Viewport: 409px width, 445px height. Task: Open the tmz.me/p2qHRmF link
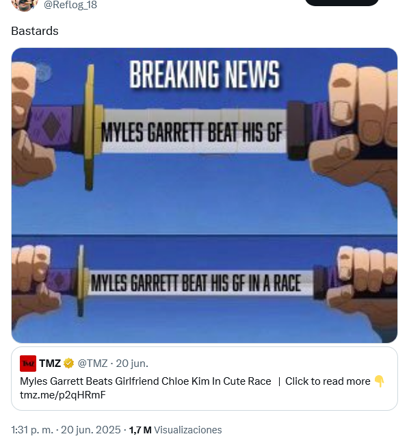63,395
